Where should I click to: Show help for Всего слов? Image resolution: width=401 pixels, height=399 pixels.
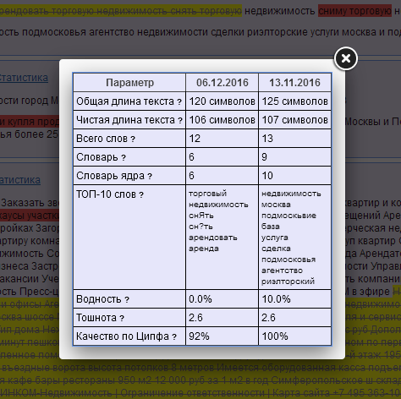coord(133,139)
